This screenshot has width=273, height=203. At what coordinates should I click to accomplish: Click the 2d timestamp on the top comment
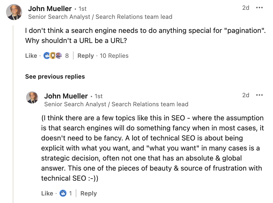tap(246, 8)
